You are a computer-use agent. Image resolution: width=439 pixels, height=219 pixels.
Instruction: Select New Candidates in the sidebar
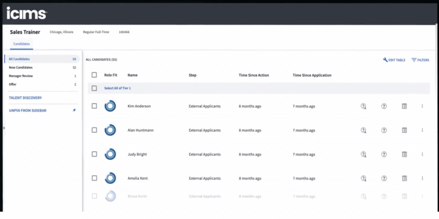[42, 68]
